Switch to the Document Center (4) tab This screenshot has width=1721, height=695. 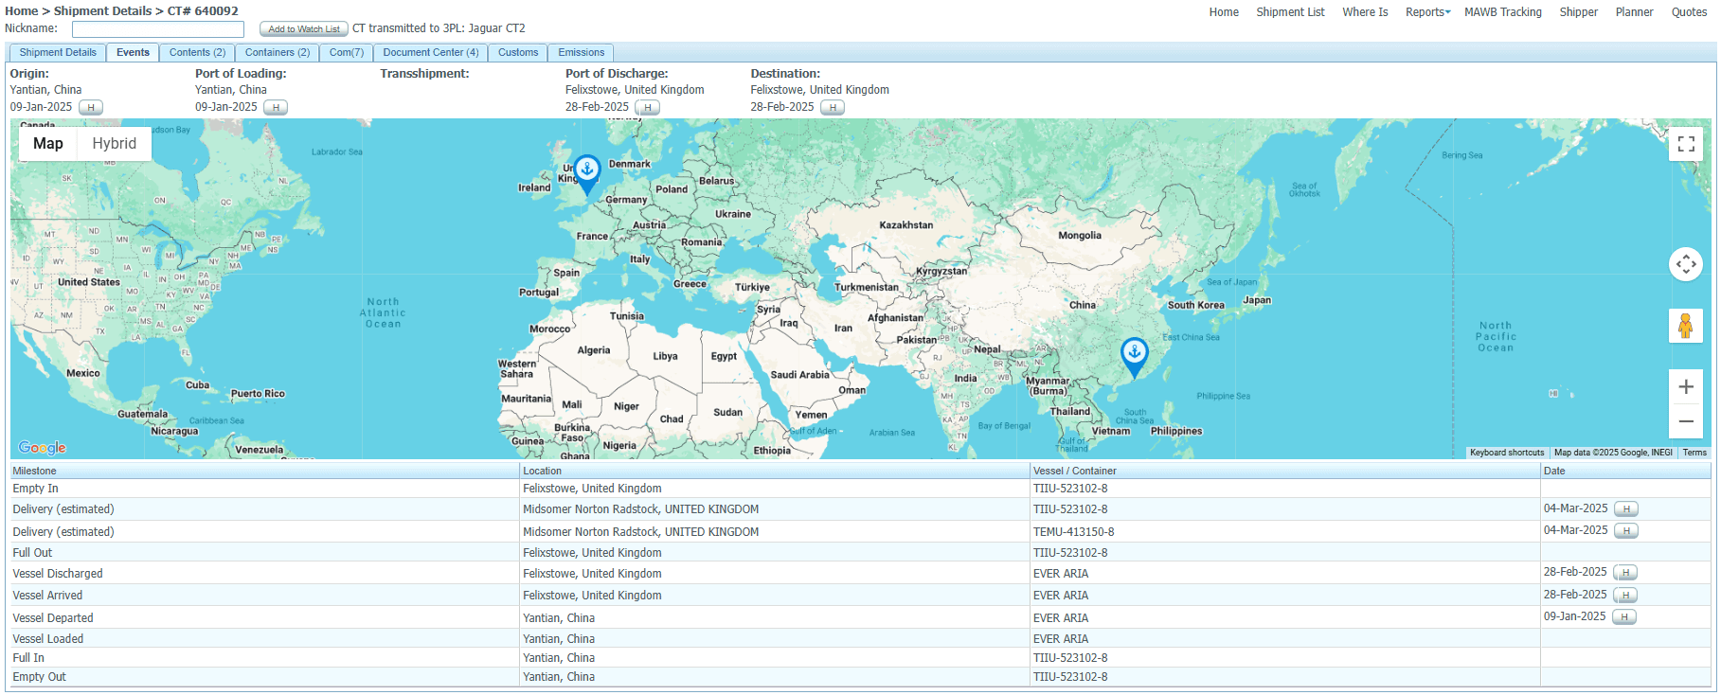tap(430, 53)
